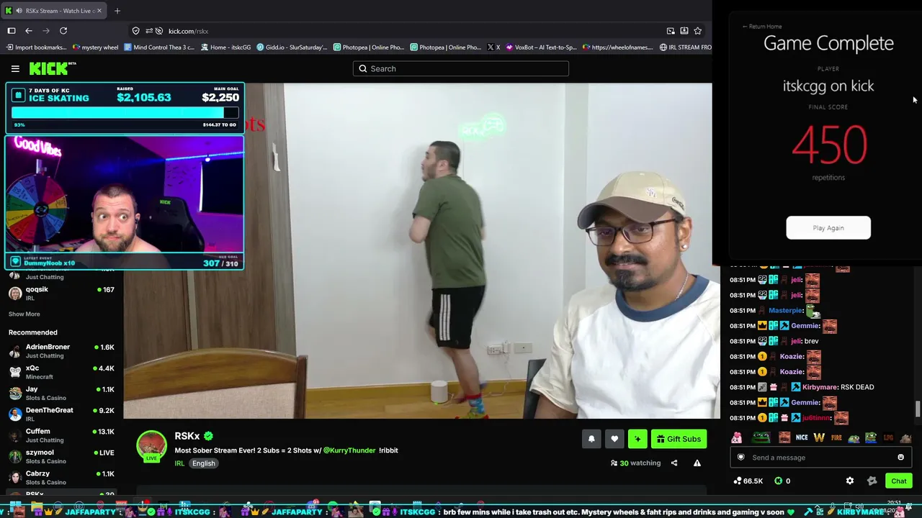The image size is (922, 518).
Task: Click Play Again in Game Complete panel
Action: point(828,228)
